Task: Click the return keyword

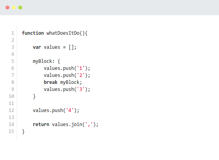Action: click(41, 124)
